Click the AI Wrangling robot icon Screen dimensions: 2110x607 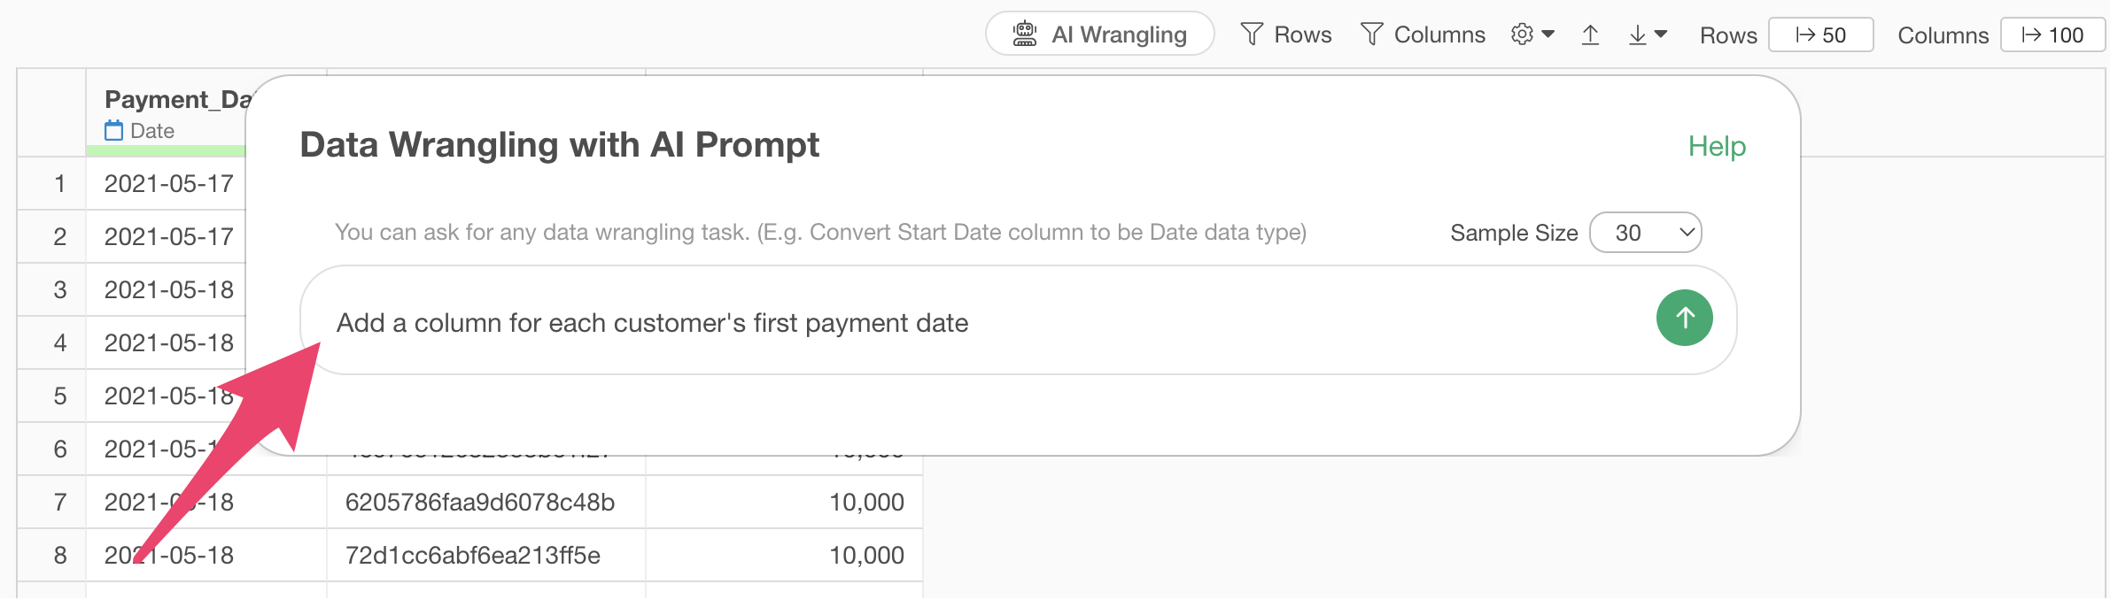[x=1025, y=35]
